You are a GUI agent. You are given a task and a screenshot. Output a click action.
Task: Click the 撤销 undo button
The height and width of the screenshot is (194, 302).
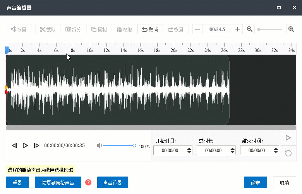pos(150,29)
